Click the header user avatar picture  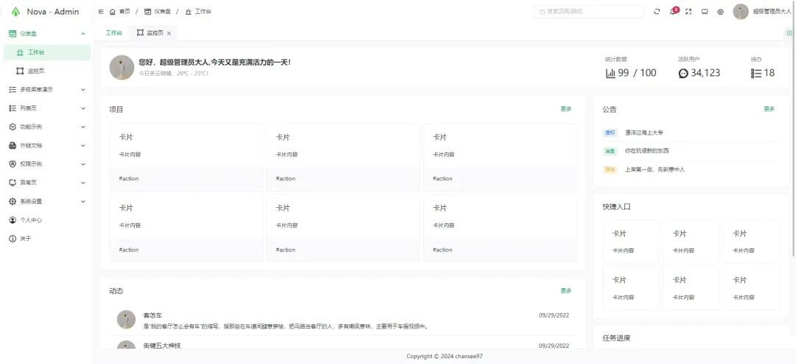coord(741,12)
